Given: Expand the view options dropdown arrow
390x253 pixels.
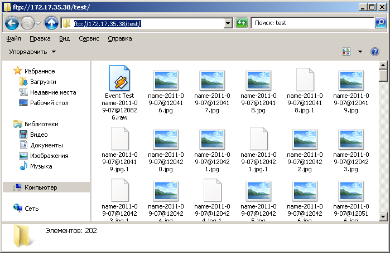Looking at the screenshot, I should point(360,52).
